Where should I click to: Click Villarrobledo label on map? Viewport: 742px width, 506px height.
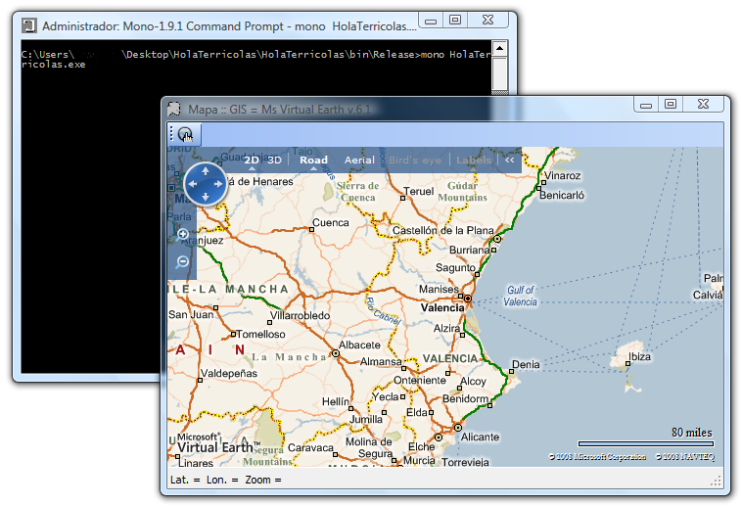pyautogui.click(x=300, y=315)
